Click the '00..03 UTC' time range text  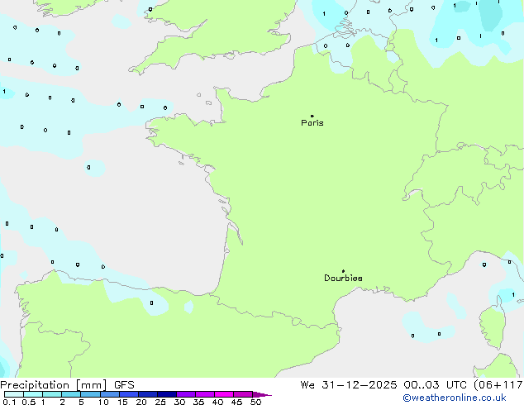pyautogui.click(x=435, y=385)
